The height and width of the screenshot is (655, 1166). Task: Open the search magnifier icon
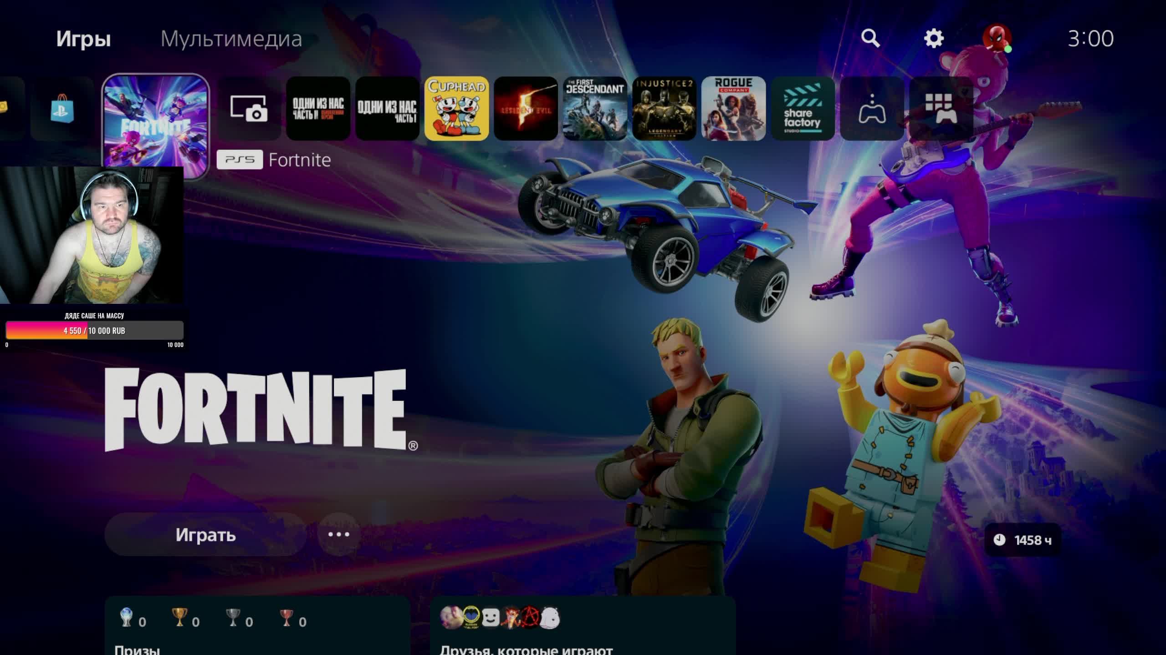(x=870, y=38)
